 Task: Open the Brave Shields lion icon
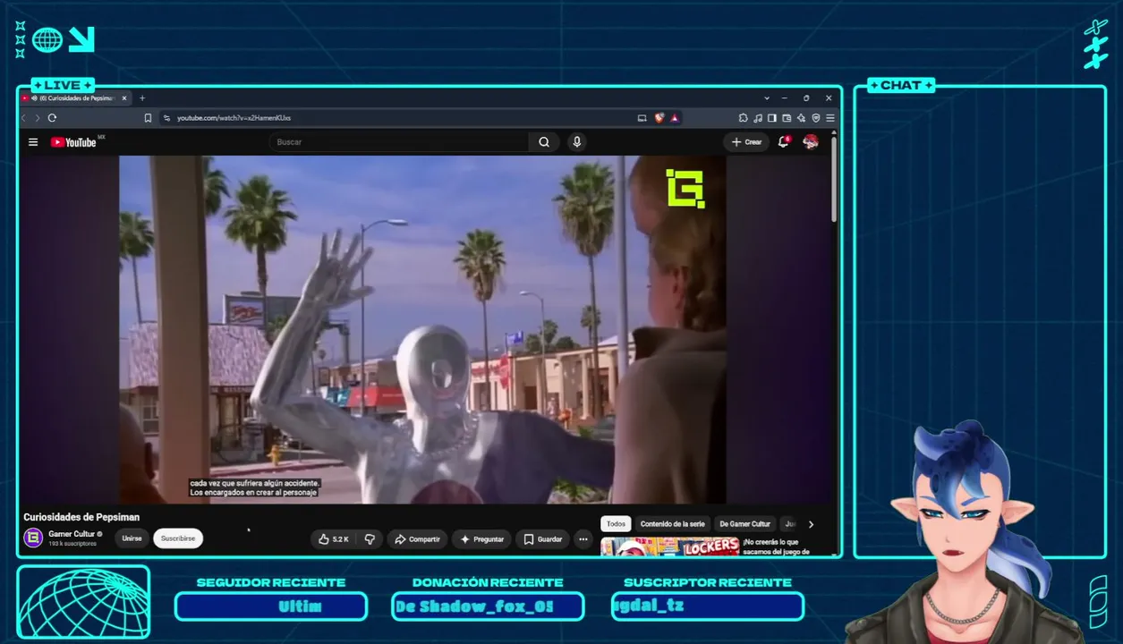pyautogui.click(x=659, y=118)
